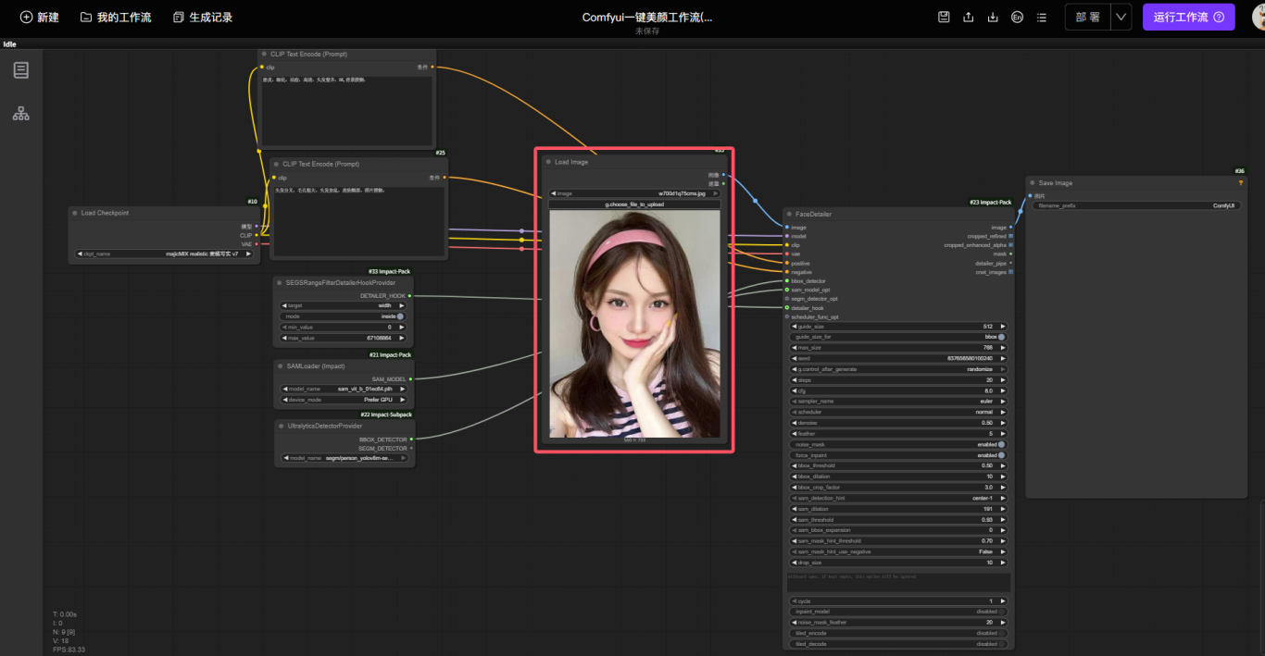The height and width of the screenshot is (656, 1265).
Task: Increase guide_size with right arrow
Action: (x=1002, y=327)
